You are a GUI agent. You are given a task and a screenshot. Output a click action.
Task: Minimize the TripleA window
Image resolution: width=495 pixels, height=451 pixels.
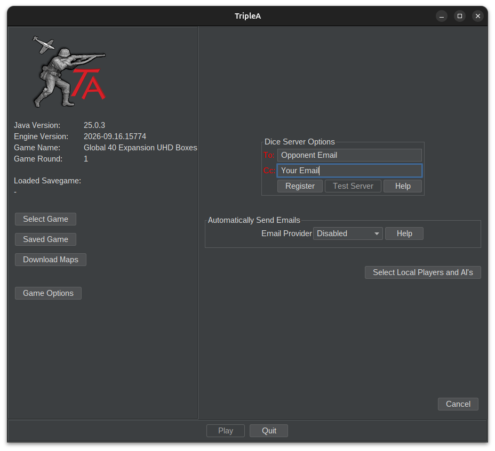coord(442,16)
